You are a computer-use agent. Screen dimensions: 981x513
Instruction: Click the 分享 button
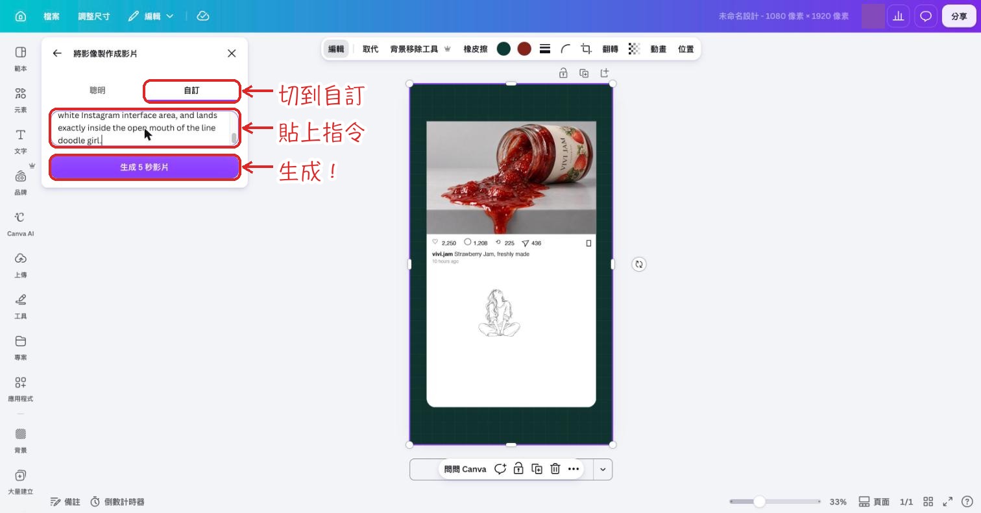(x=959, y=16)
